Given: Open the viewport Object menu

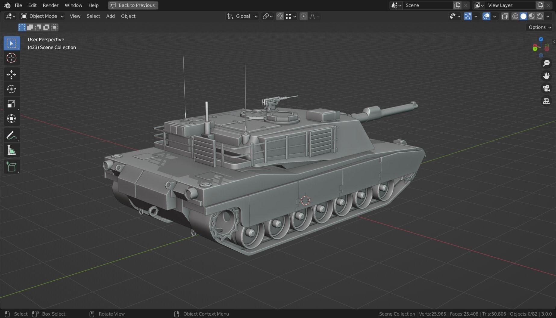Looking at the screenshot, I should pos(128,16).
